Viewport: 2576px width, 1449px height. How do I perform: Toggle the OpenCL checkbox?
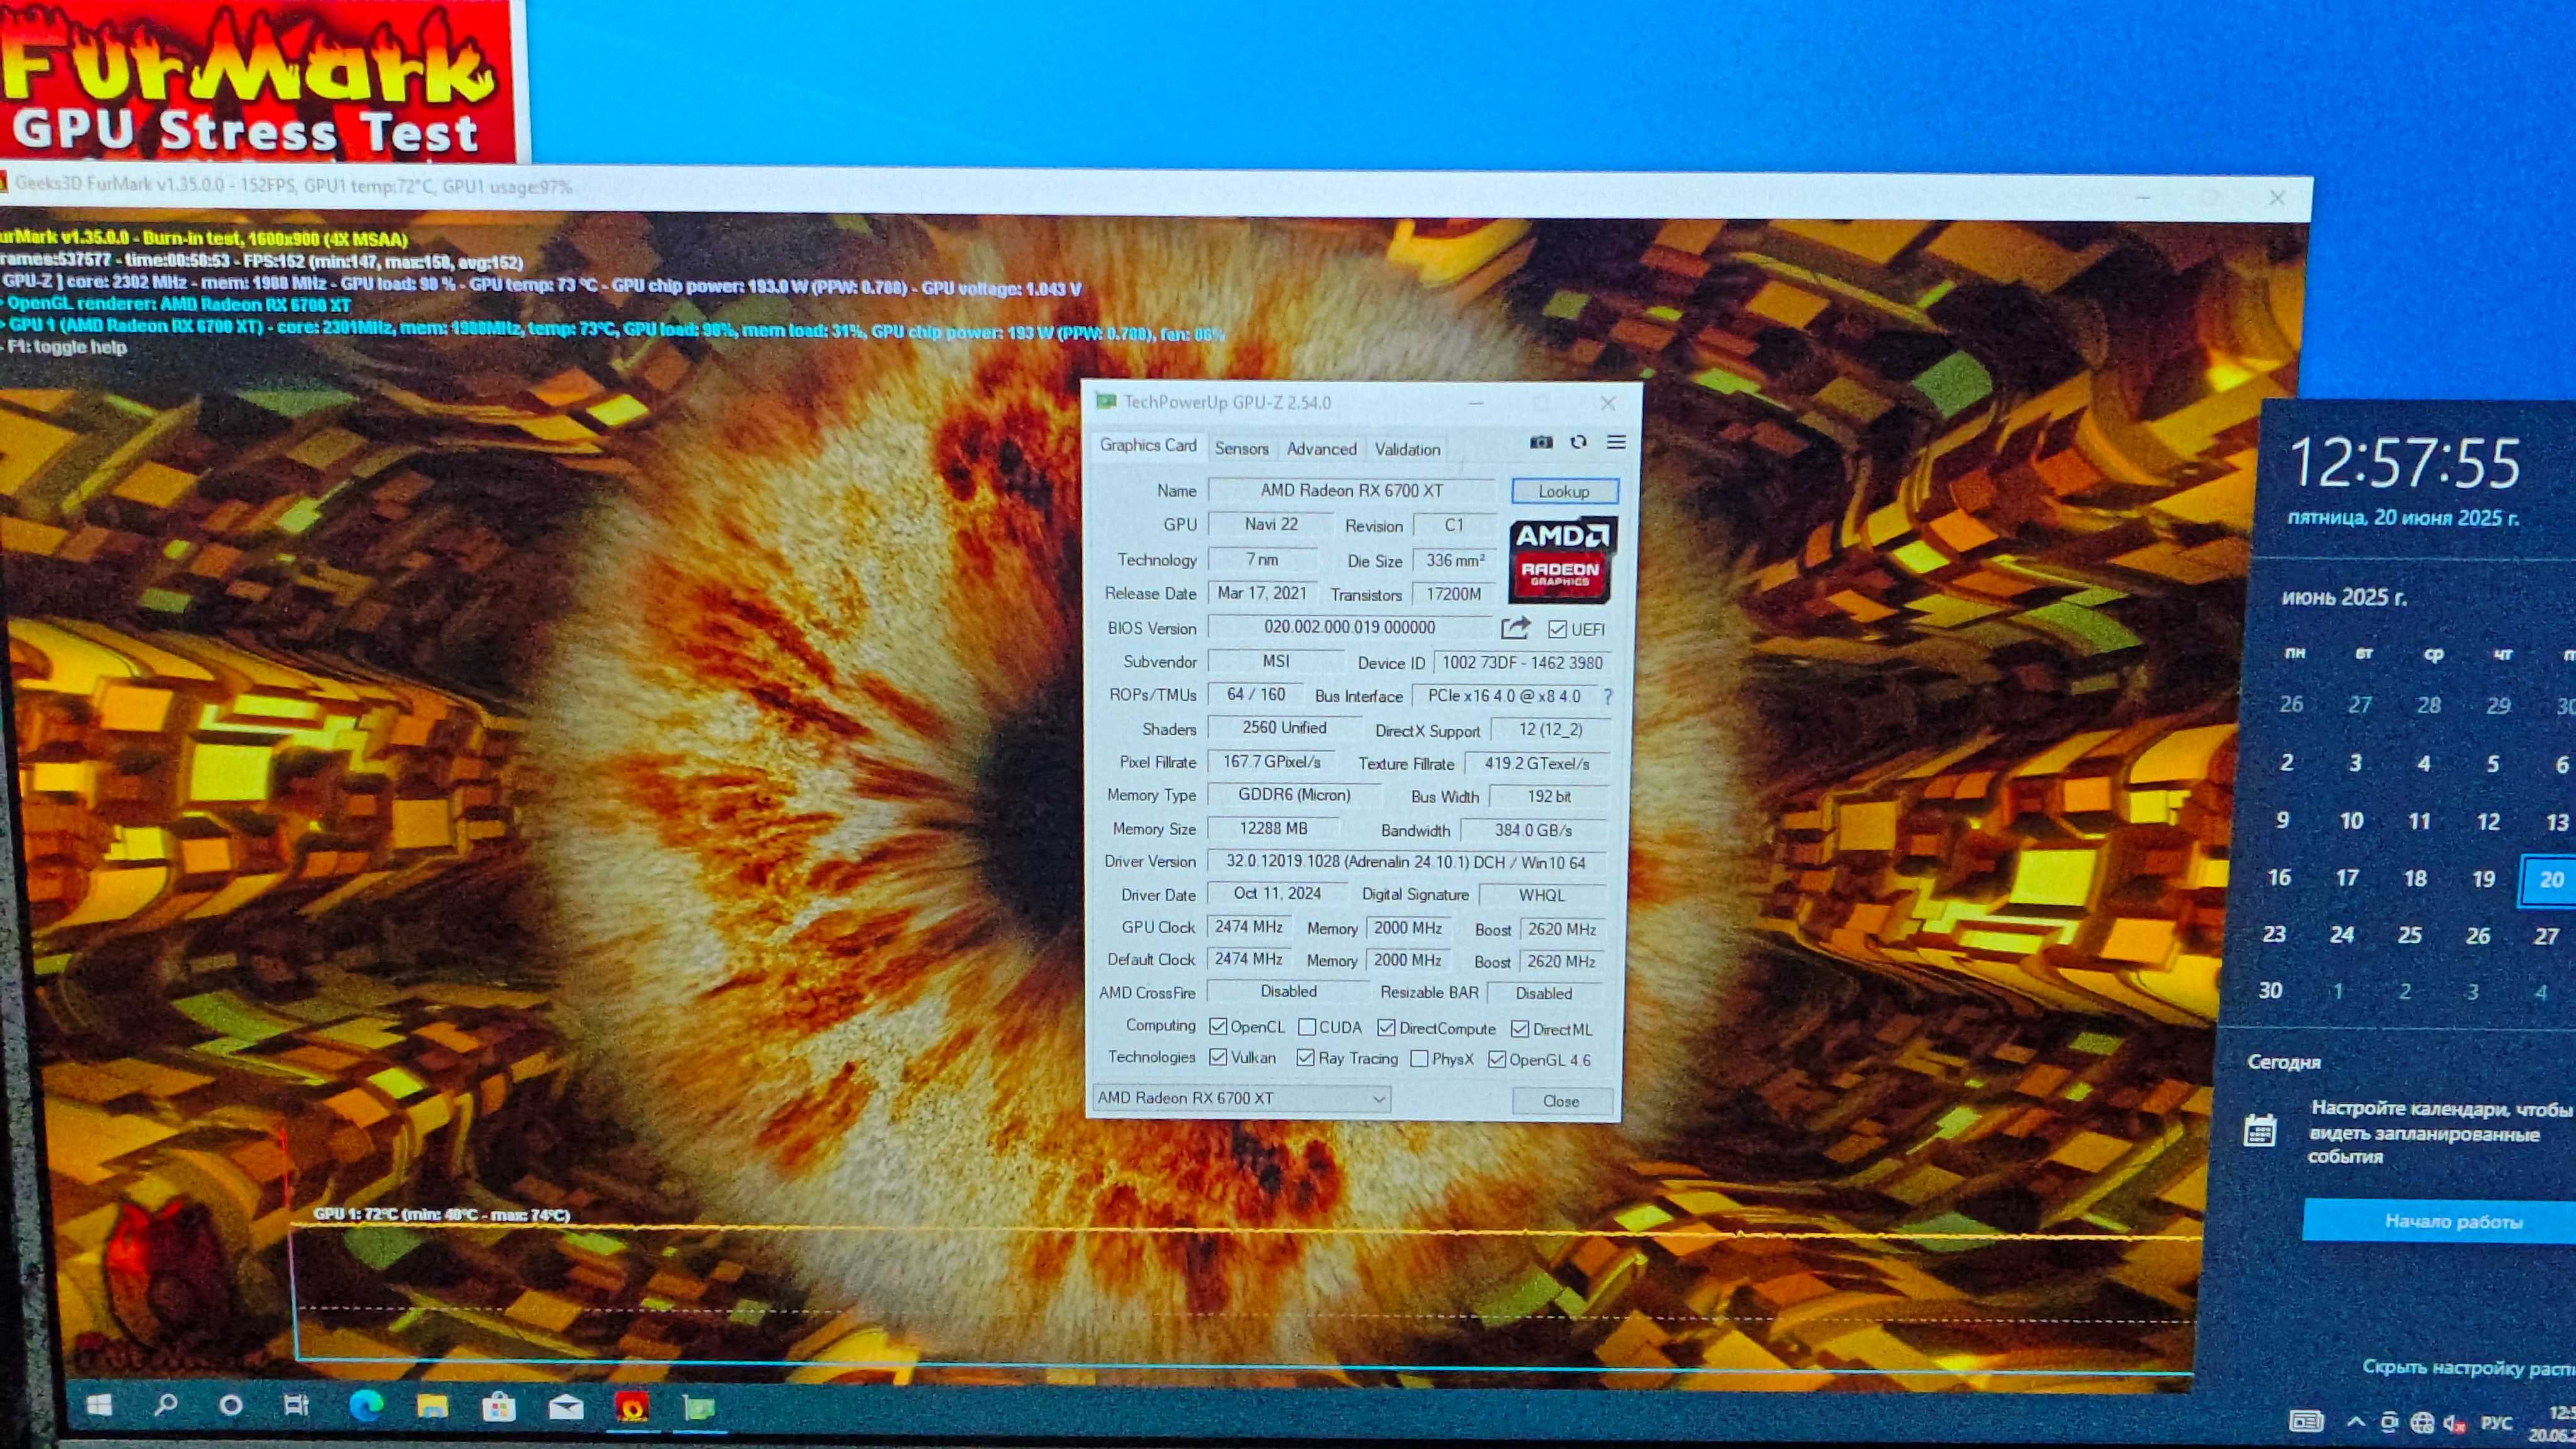(1218, 1027)
